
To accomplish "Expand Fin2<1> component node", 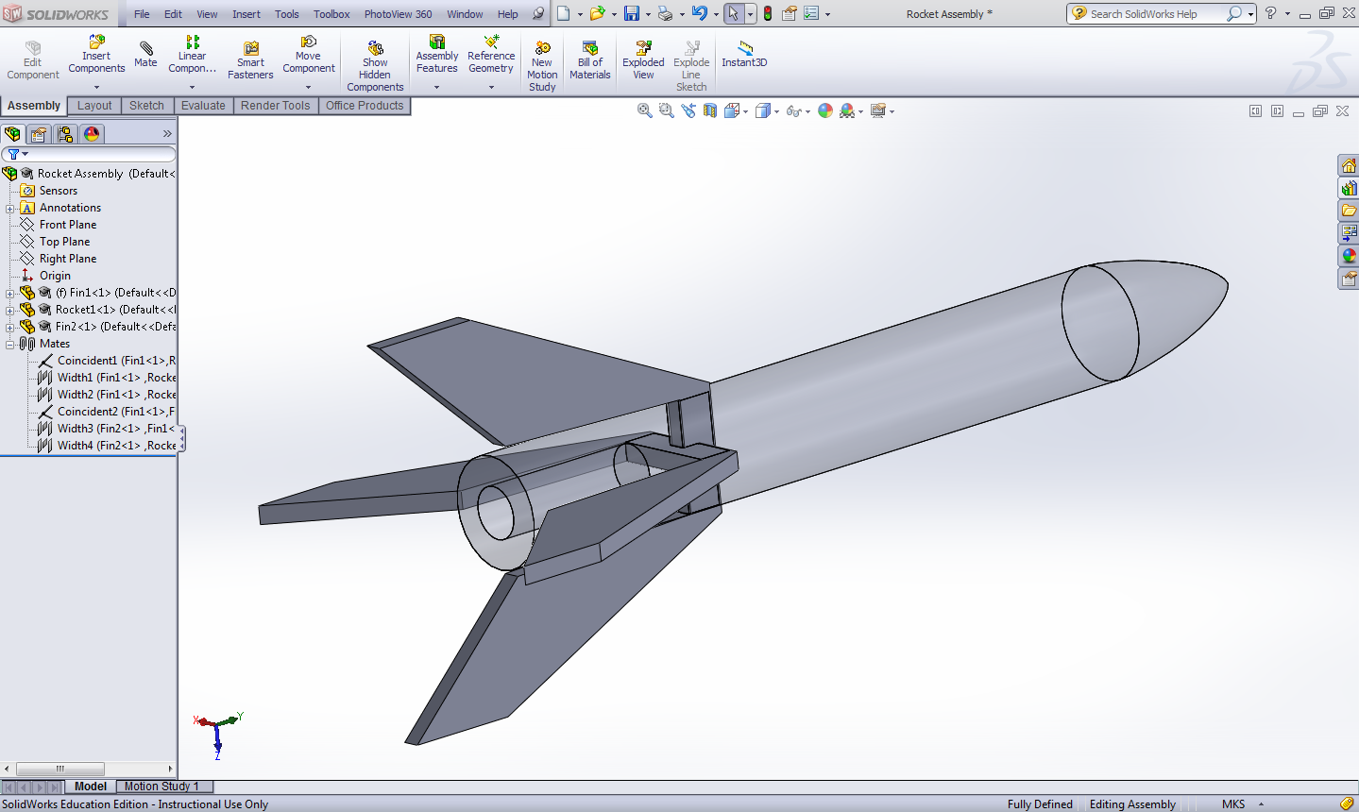I will (x=10, y=328).
